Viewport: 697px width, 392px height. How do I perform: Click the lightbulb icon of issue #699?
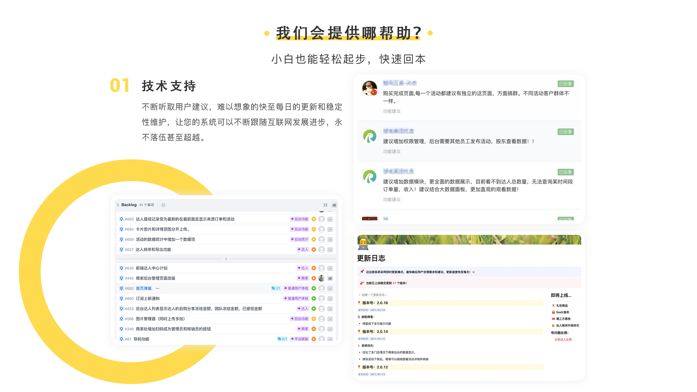121,240
